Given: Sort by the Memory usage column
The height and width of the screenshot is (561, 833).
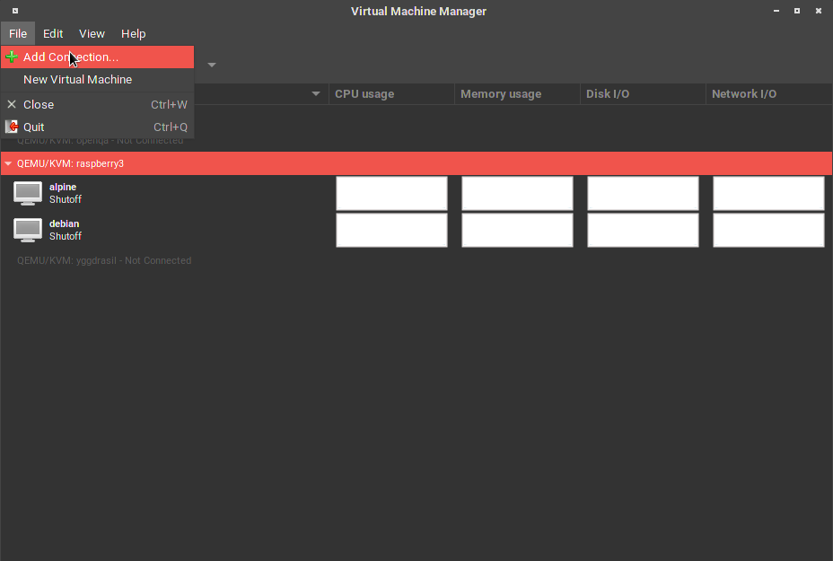Looking at the screenshot, I should point(517,94).
